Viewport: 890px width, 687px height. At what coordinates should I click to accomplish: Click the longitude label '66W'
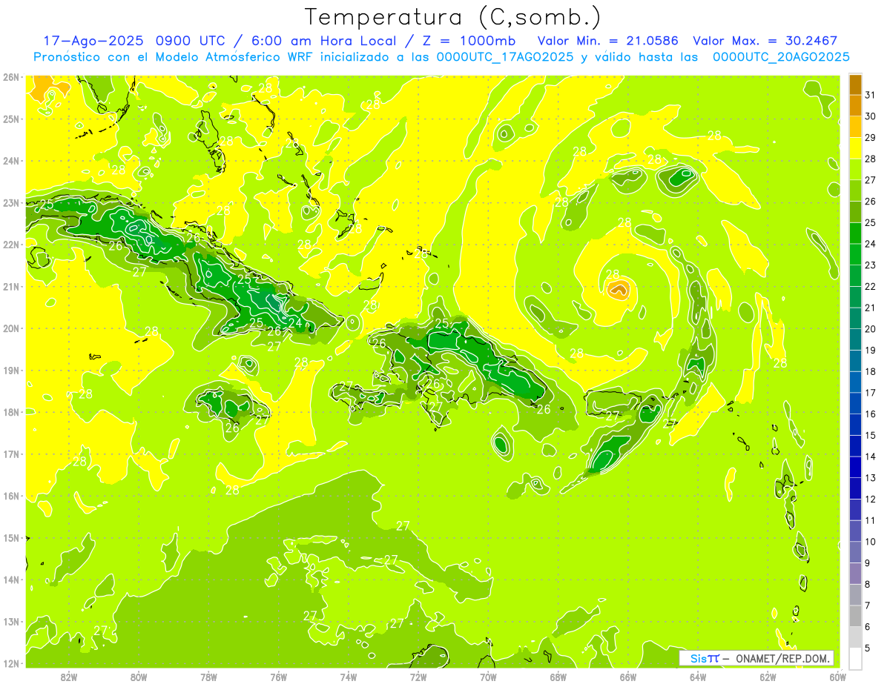point(628,677)
